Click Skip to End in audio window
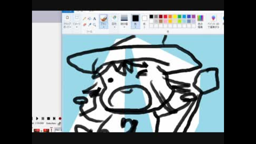Viewport: 256px width, 144px height. tap(54, 118)
